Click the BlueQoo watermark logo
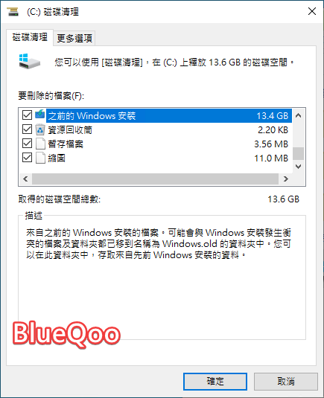The width and height of the screenshot is (324, 398). tap(66, 334)
